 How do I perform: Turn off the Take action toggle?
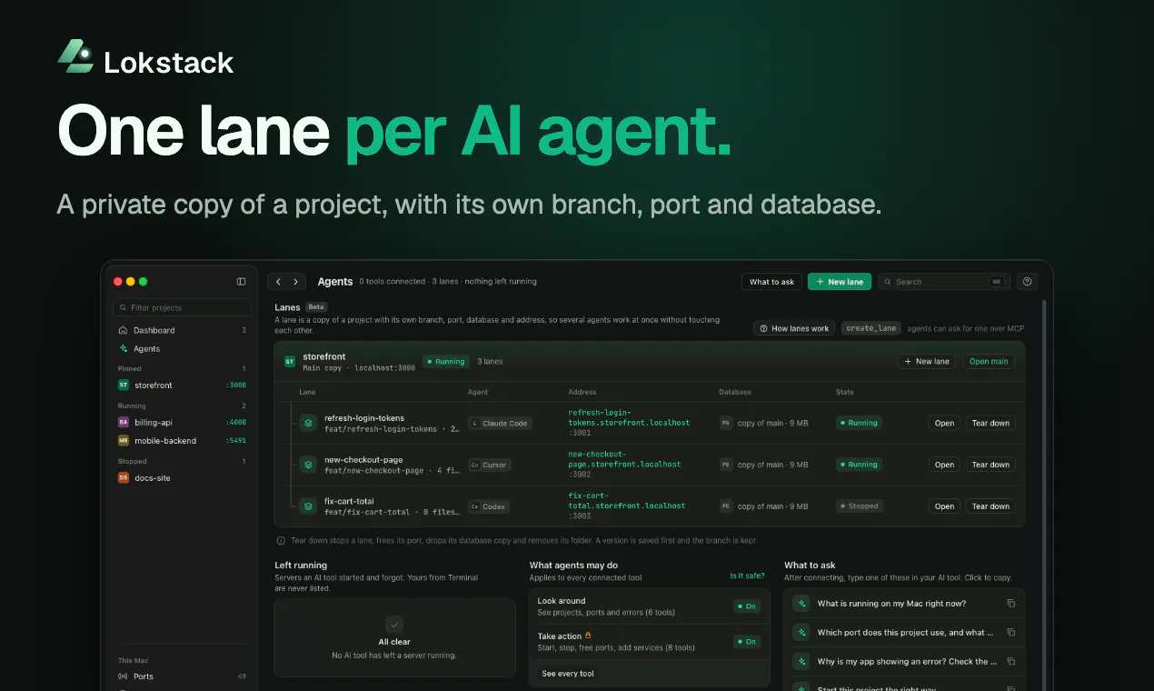(746, 642)
